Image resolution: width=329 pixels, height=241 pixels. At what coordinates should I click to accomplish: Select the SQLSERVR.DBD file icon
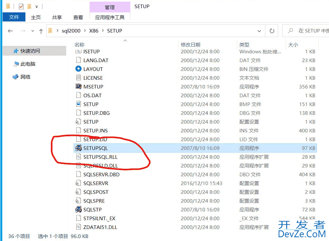[x=78, y=174]
